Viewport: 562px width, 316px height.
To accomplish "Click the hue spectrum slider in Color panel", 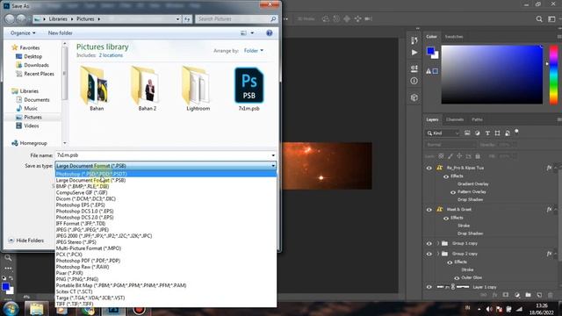I will point(554,75).
